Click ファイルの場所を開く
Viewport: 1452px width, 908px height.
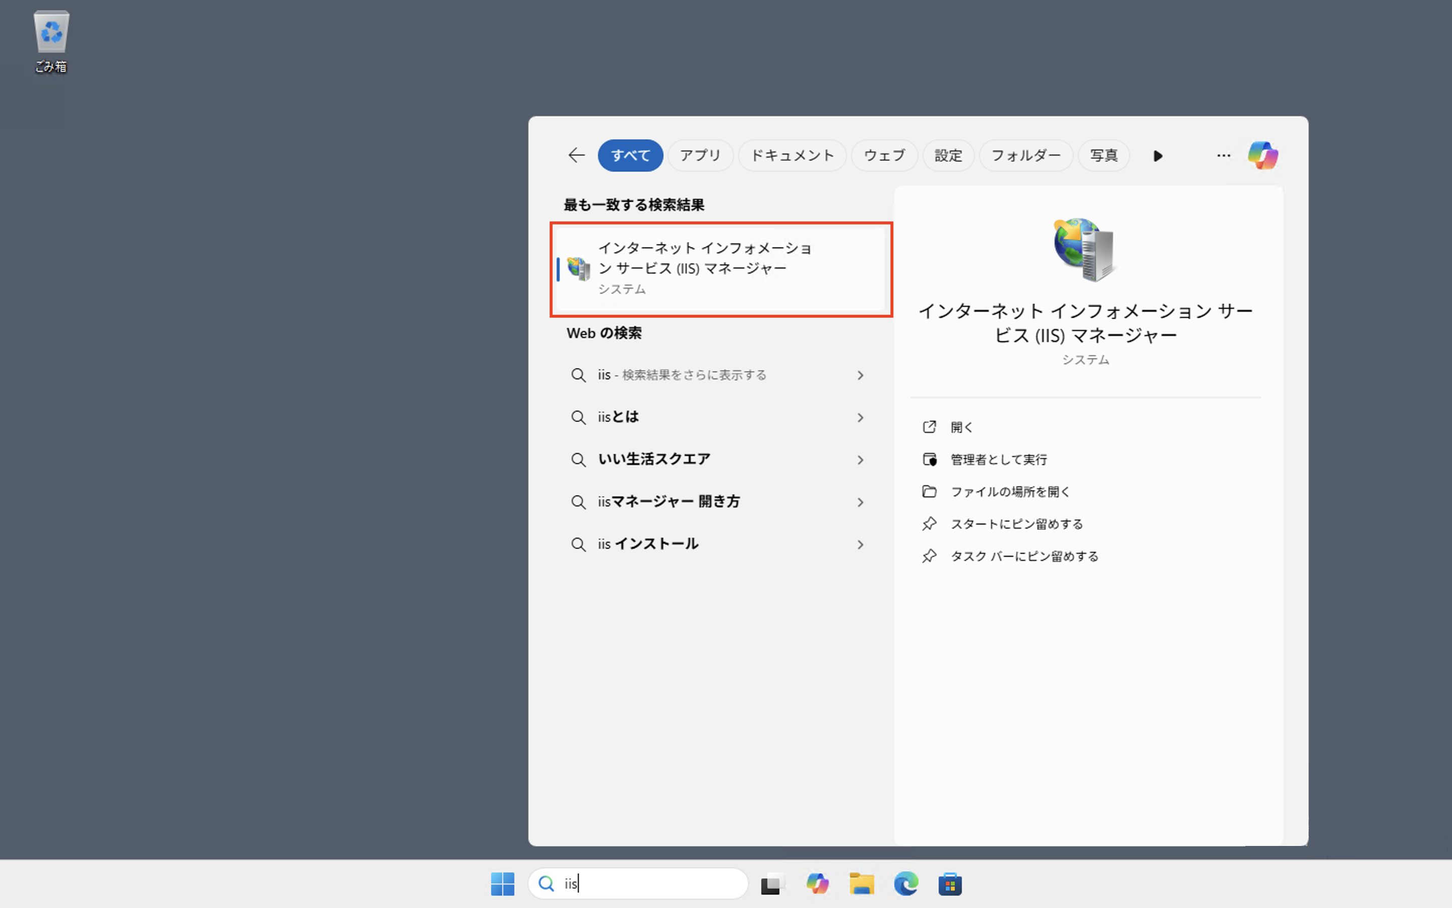1010,492
